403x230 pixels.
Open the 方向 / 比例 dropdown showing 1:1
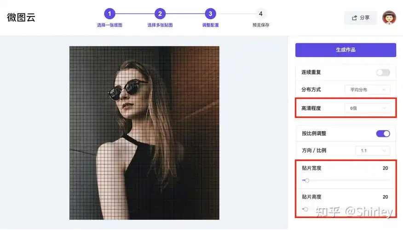(x=373, y=150)
